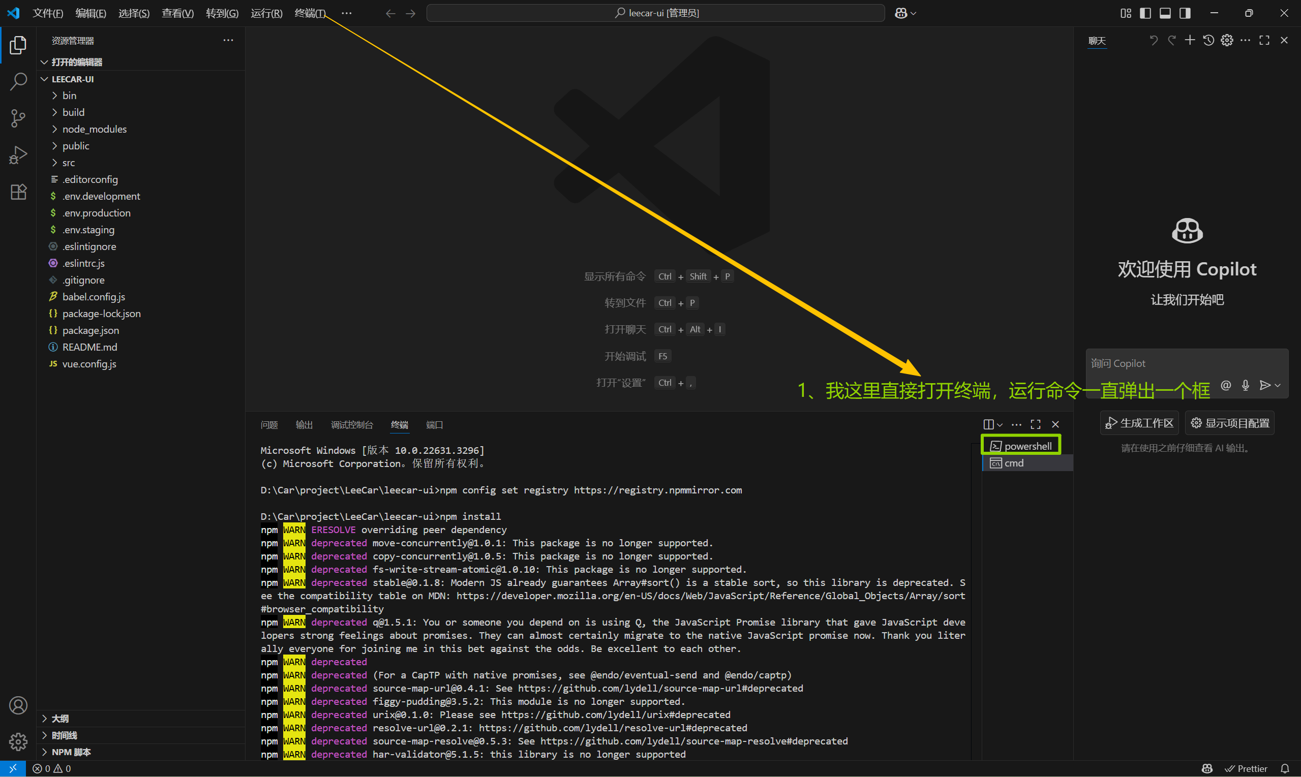The height and width of the screenshot is (777, 1301).
Task: Expand the NPM 脚本 section
Action: 71,752
